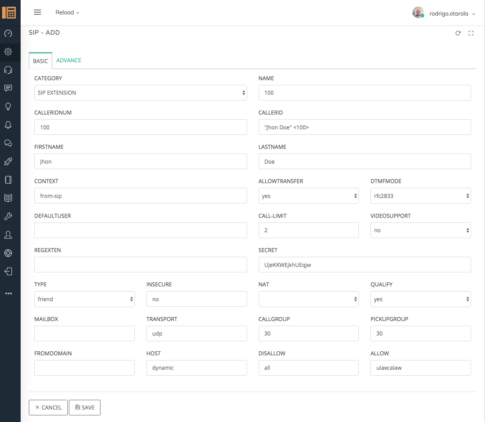Expand the empty NAT dropdown
The height and width of the screenshot is (422, 485).
coord(308,299)
